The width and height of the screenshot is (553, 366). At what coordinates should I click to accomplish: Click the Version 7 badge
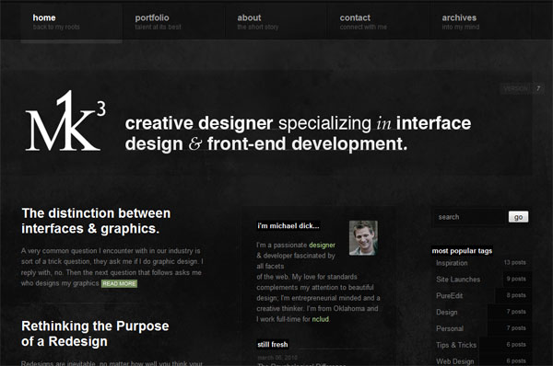click(x=522, y=88)
